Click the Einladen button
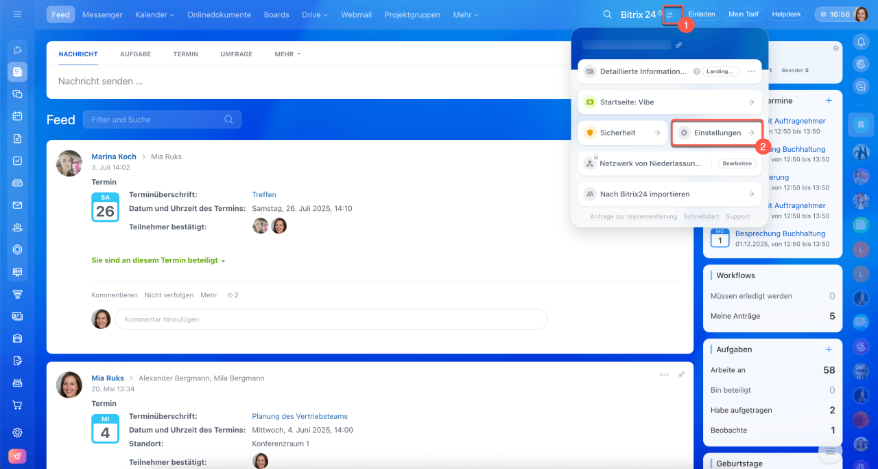878x469 pixels. tap(702, 14)
